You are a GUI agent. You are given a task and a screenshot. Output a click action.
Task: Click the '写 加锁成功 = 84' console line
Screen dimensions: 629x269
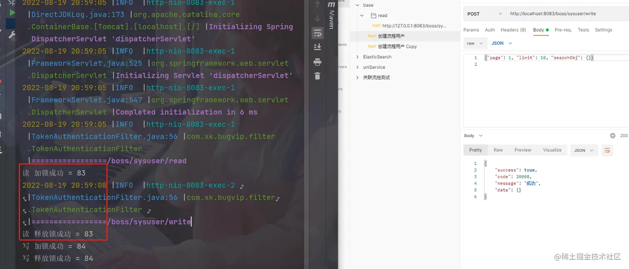[54, 246]
